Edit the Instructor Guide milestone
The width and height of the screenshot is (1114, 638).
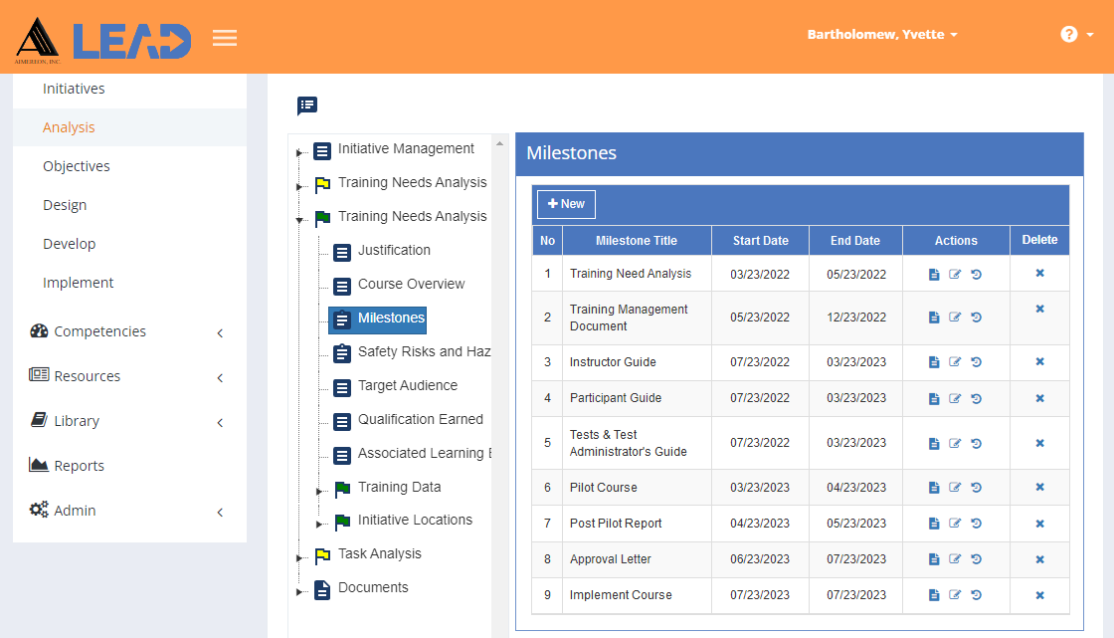click(955, 362)
